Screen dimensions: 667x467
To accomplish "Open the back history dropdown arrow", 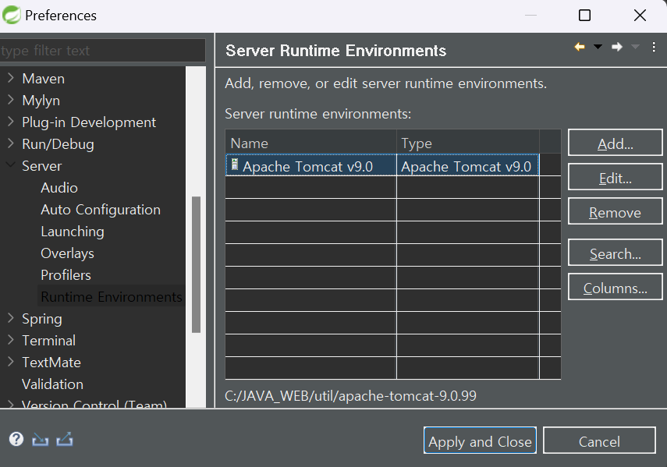I will pos(598,47).
